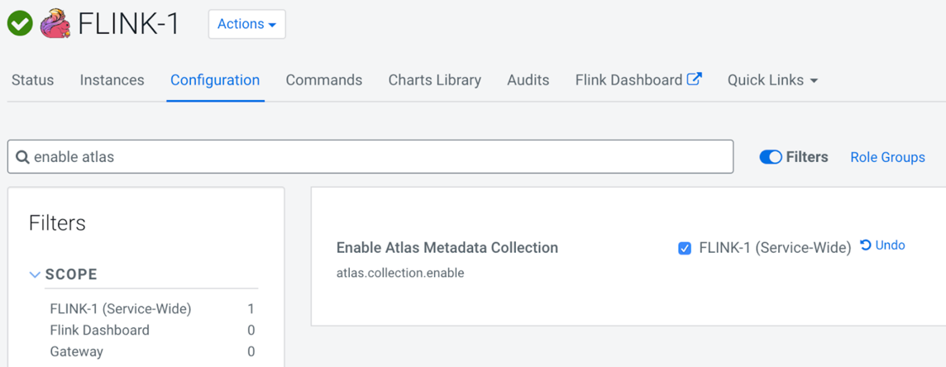Open the Actions dropdown
The width and height of the screenshot is (946, 367).
tap(246, 24)
